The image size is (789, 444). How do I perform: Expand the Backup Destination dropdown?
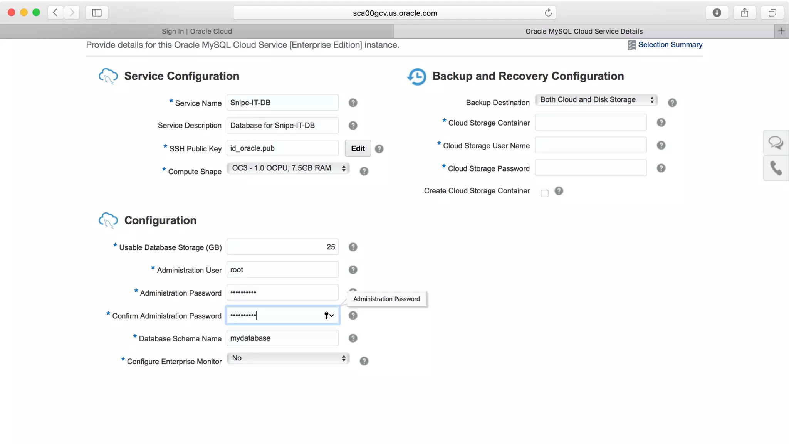(596, 100)
